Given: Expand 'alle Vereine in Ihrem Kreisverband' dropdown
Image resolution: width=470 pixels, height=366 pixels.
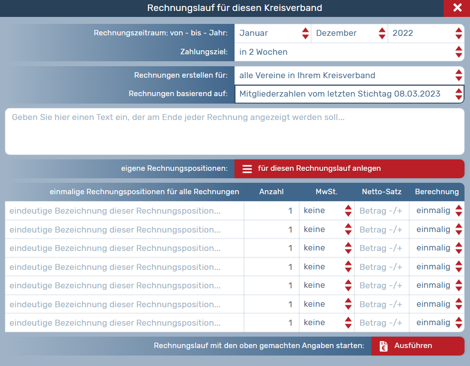Looking at the screenshot, I should click(349, 76).
